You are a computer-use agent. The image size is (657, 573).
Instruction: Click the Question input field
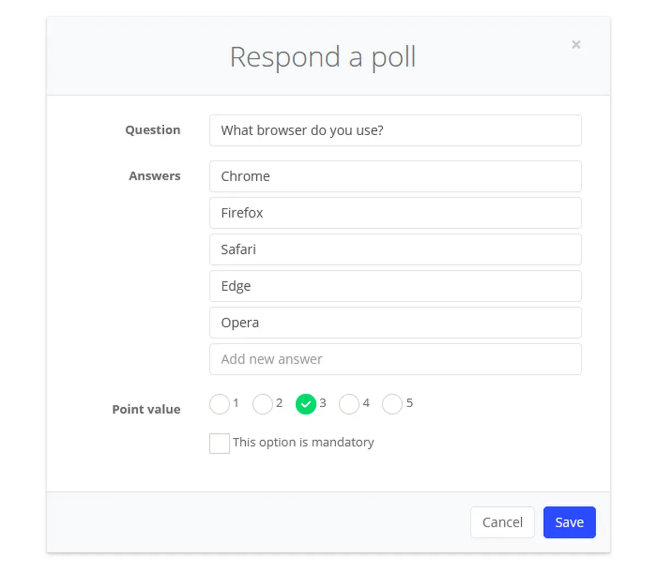395,130
